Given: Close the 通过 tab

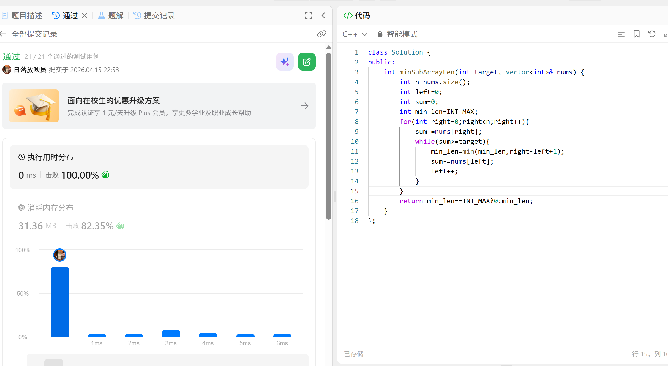Looking at the screenshot, I should pos(84,15).
